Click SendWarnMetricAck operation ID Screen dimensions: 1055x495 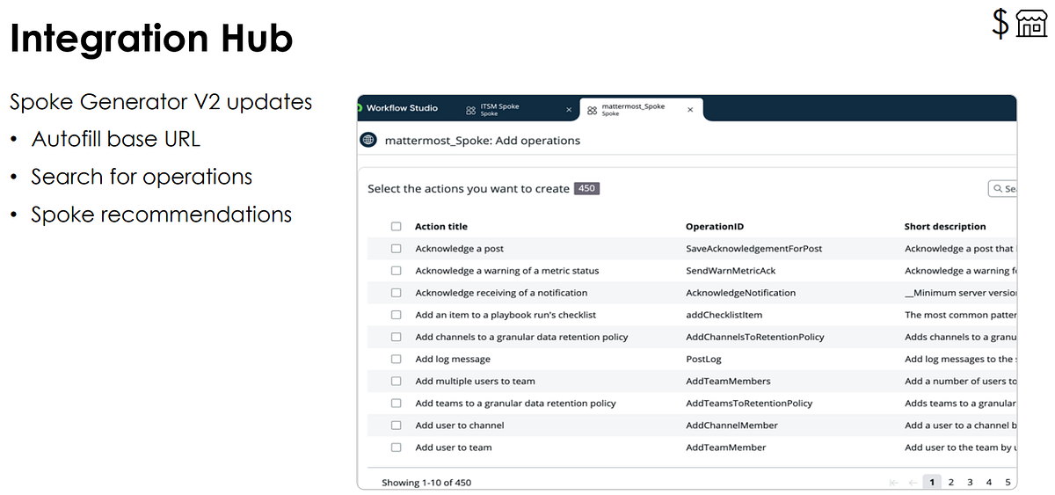(x=731, y=271)
